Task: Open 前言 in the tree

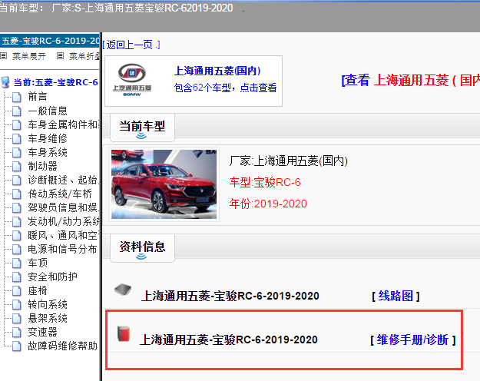Action: (38, 97)
